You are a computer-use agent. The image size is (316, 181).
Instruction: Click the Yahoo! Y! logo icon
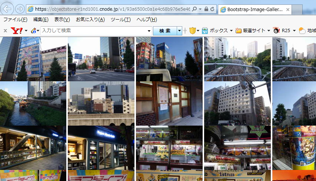click(17, 31)
